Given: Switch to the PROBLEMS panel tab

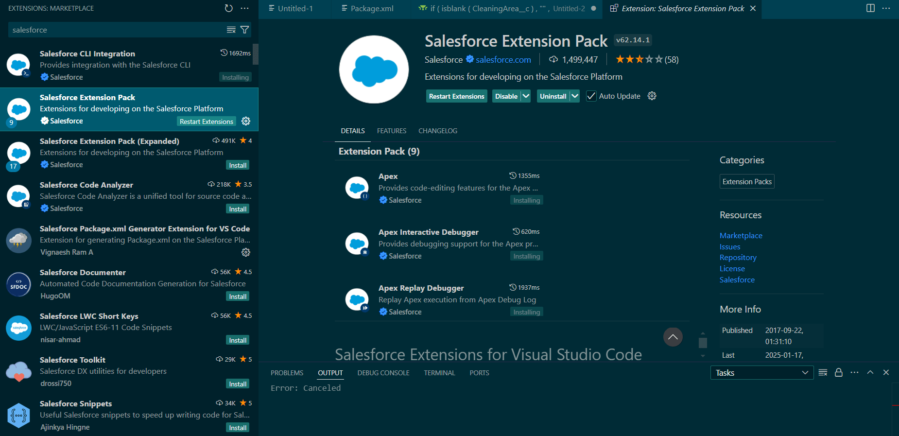Looking at the screenshot, I should click(287, 373).
